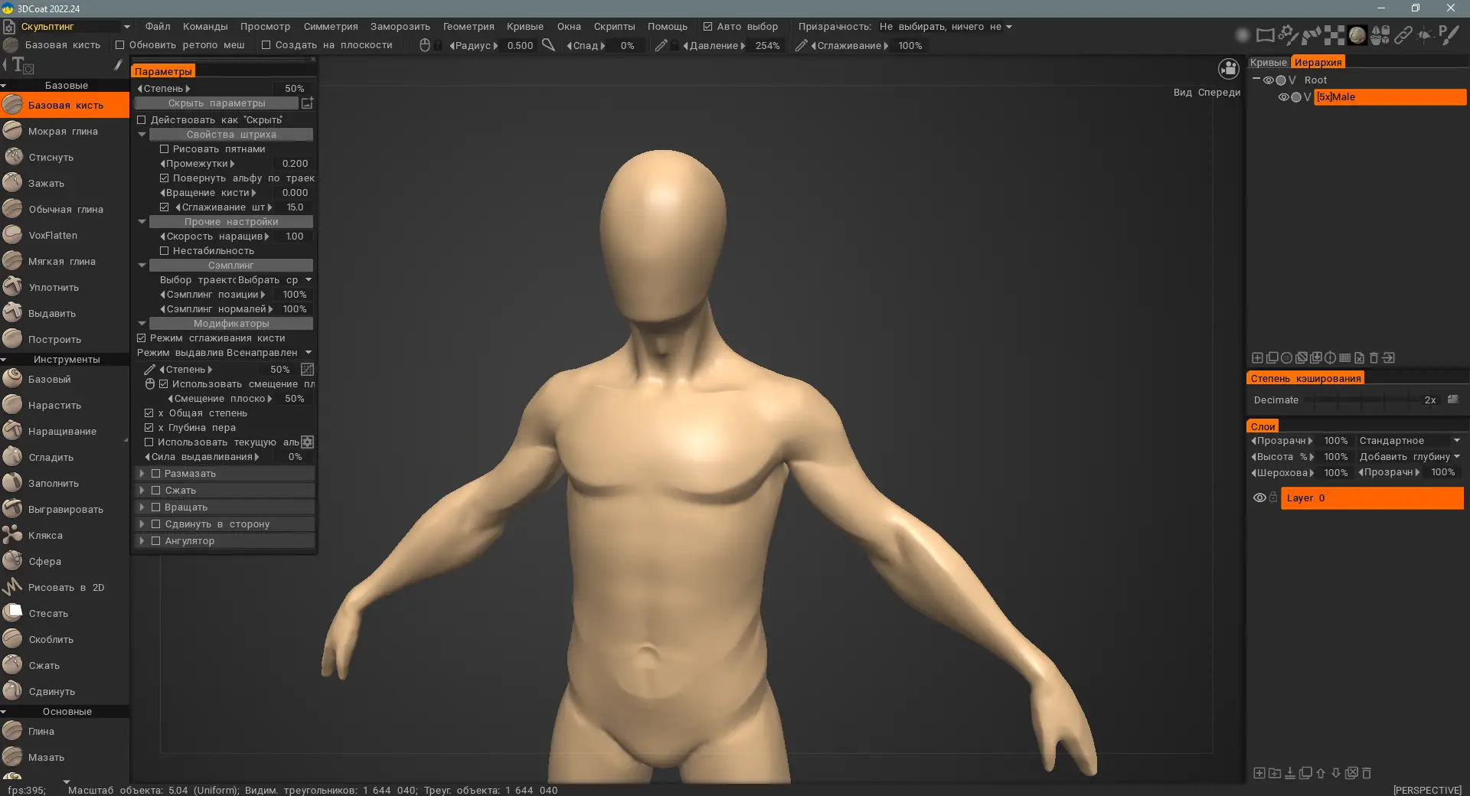This screenshot has height=796, width=1470.
Task: Click the Давление value 254%
Action: point(767,46)
